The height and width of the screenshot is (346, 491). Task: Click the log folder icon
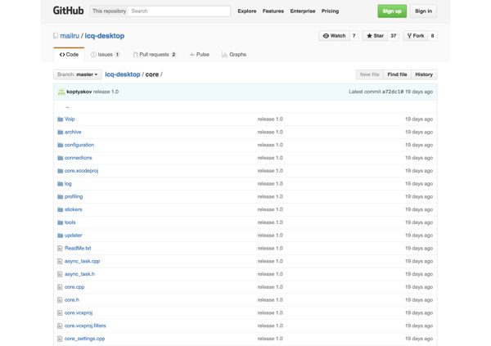pos(60,184)
